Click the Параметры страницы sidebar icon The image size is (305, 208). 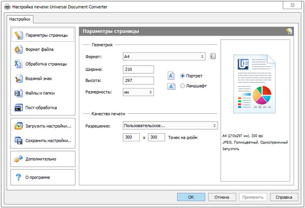coord(19,36)
